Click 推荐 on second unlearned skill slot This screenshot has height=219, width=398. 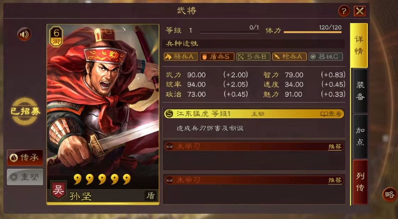click(335, 180)
